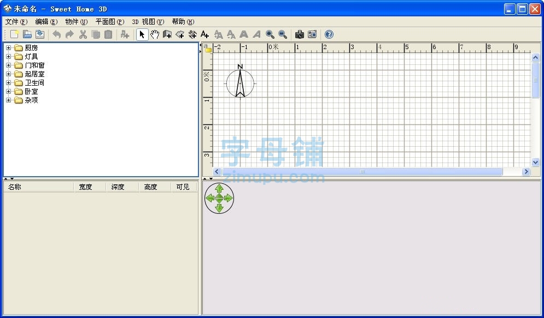544x318 pixels.
Task: Open the 平面图 menu
Action: (110, 21)
